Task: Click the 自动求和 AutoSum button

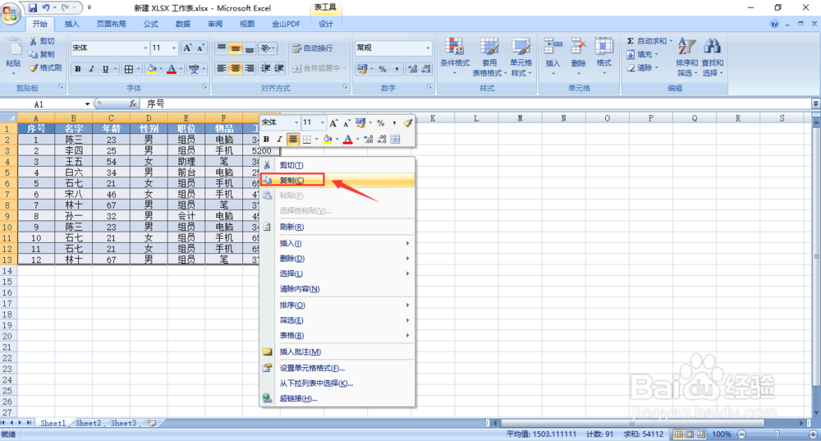Action: tap(649, 41)
